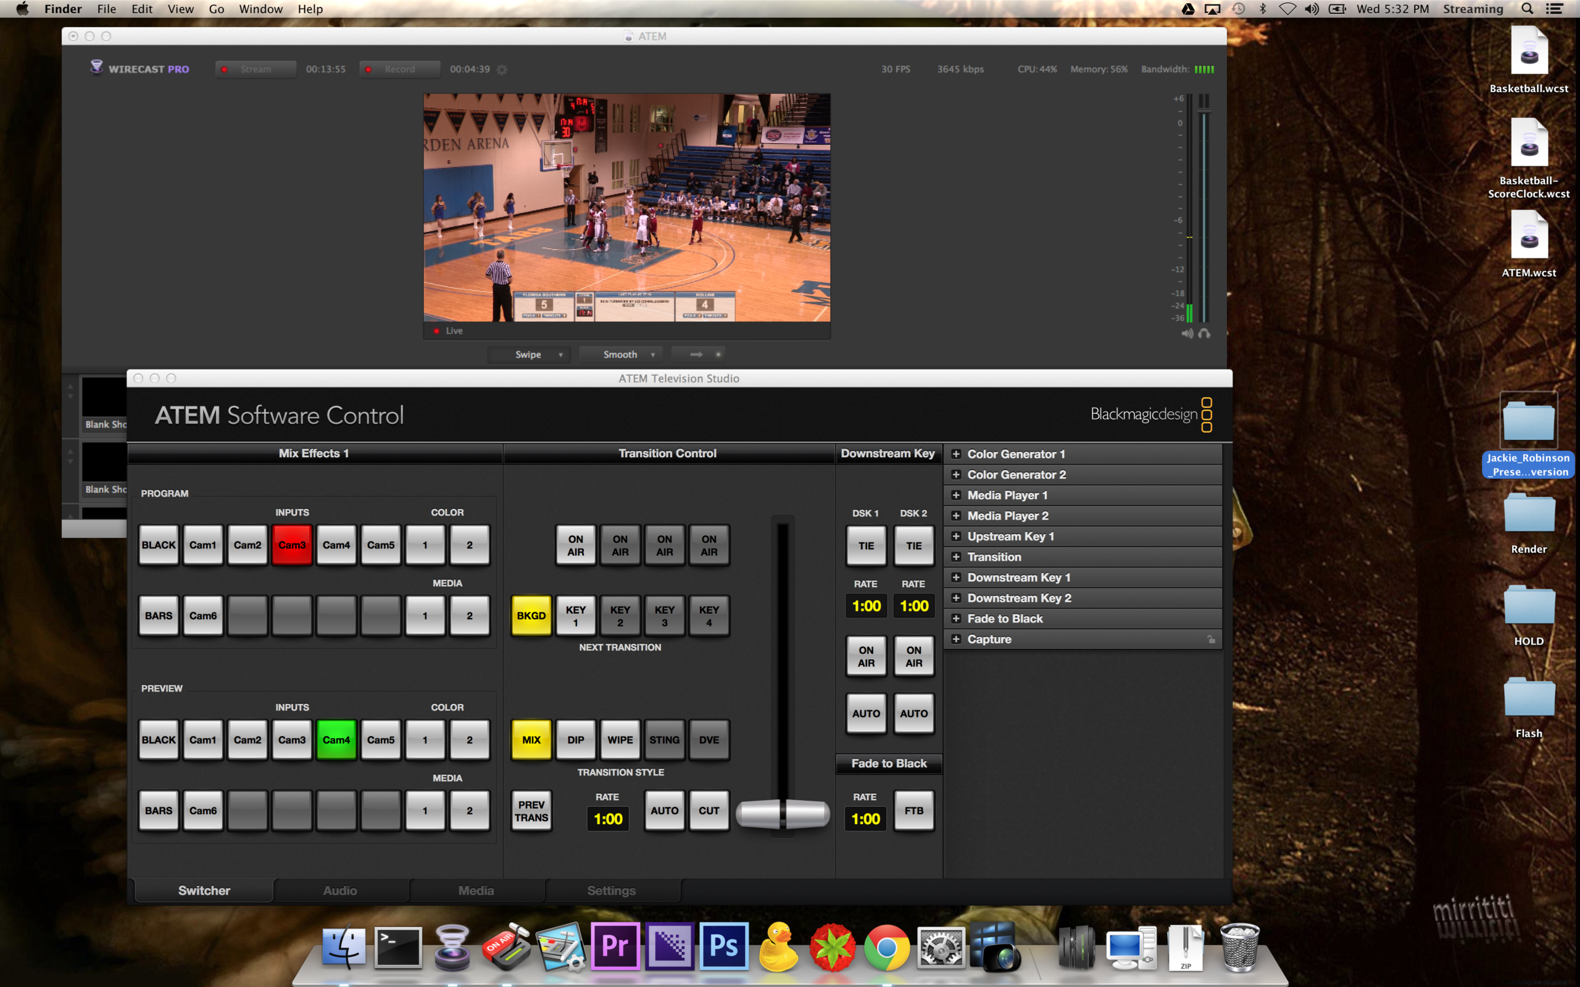Click Wirecast Record button
This screenshot has width=1580, height=987.
click(x=399, y=69)
